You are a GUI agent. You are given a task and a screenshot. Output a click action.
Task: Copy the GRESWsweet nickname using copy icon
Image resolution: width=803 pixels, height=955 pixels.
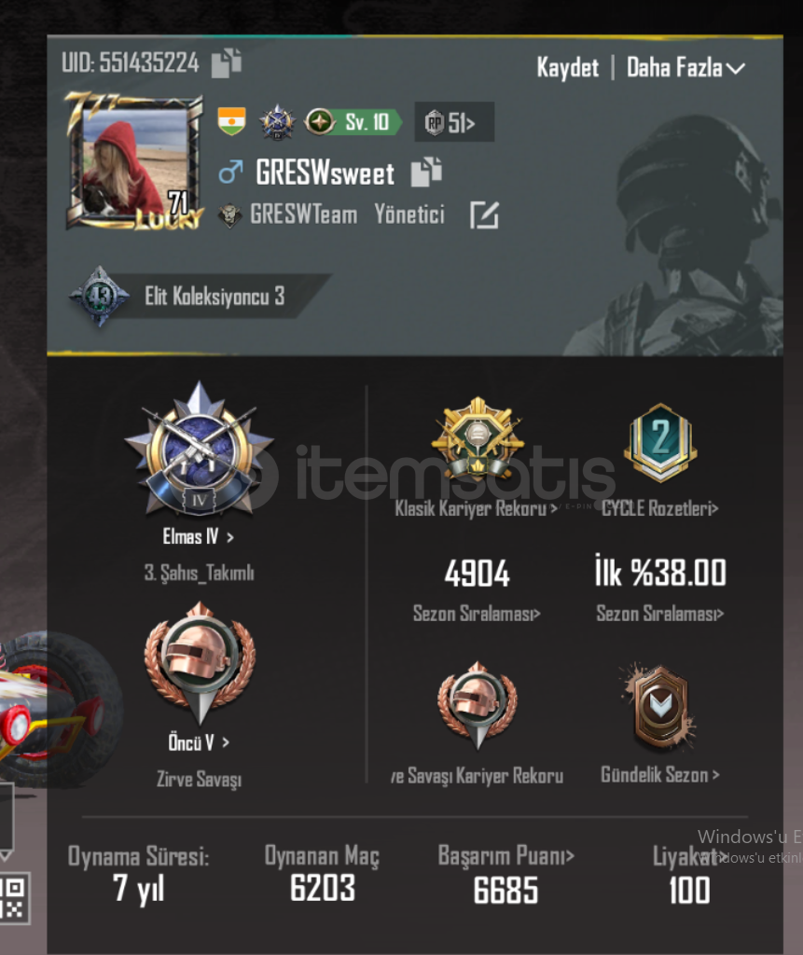click(426, 172)
